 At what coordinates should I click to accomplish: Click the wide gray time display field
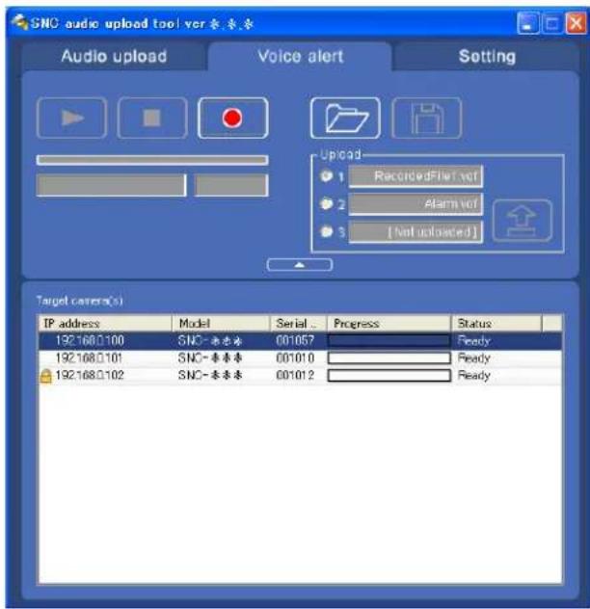(112, 185)
